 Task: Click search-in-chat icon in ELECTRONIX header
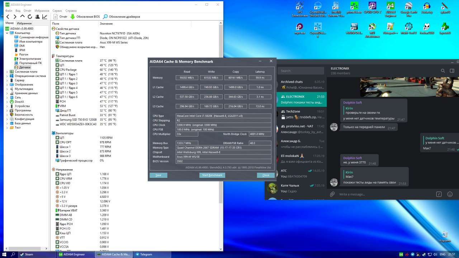[443, 71]
